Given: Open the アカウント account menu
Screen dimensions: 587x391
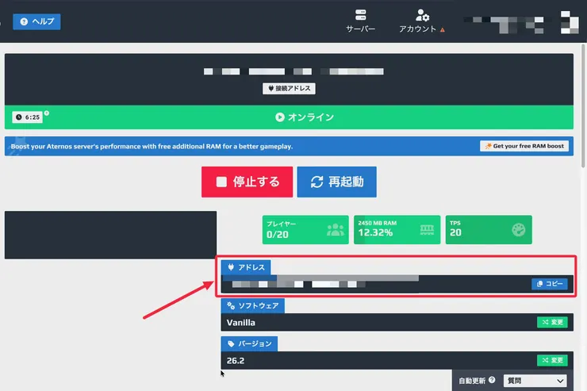Looking at the screenshot, I should tap(421, 21).
